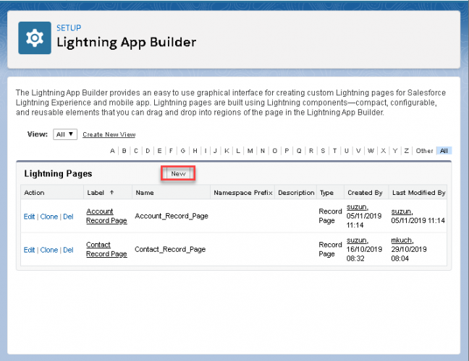The height and width of the screenshot is (361, 469).
Task: Click the Create New View link
Action: click(109, 134)
